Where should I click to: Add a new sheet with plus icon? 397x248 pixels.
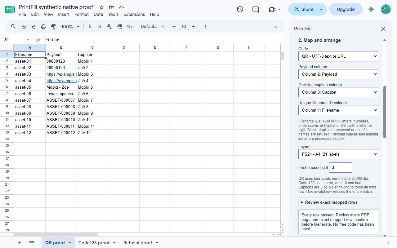click(x=19, y=243)
